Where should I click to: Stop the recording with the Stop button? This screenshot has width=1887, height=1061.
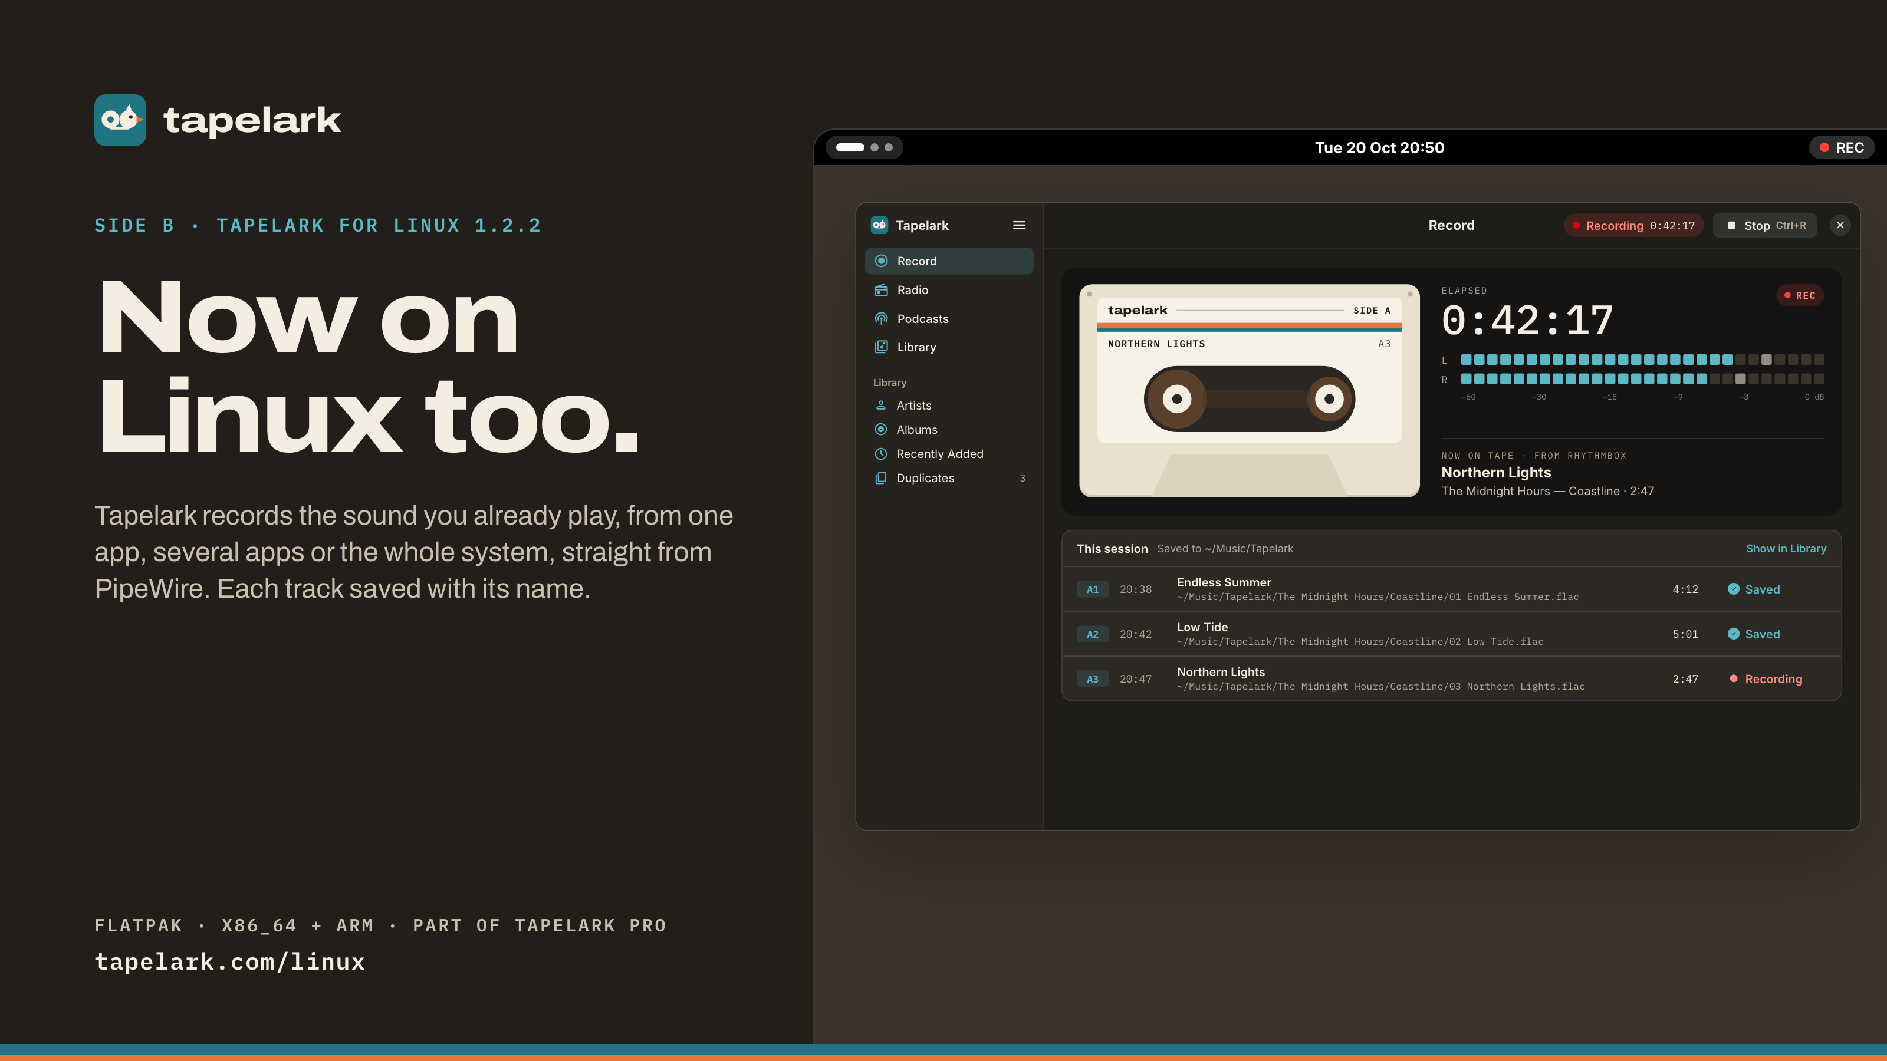pyautogui.click(x=1766, y=226)
